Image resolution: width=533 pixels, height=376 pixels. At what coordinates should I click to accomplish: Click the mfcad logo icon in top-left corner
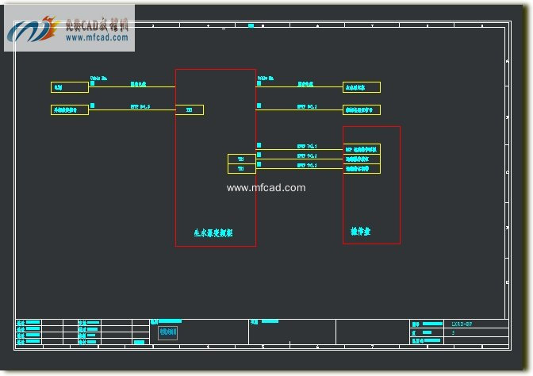[x=32, y=29]
